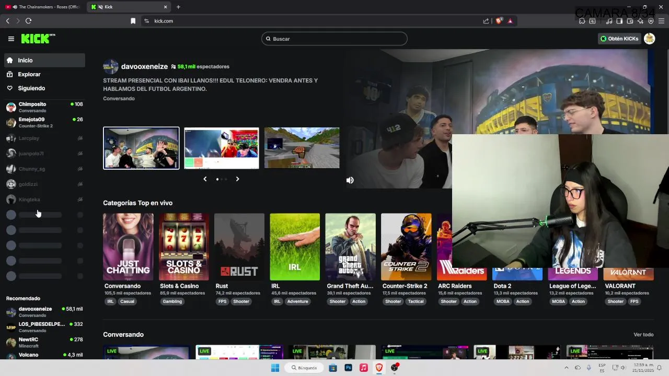
Task: Go to Inicio in the sidebar
Action: (44, 60)
